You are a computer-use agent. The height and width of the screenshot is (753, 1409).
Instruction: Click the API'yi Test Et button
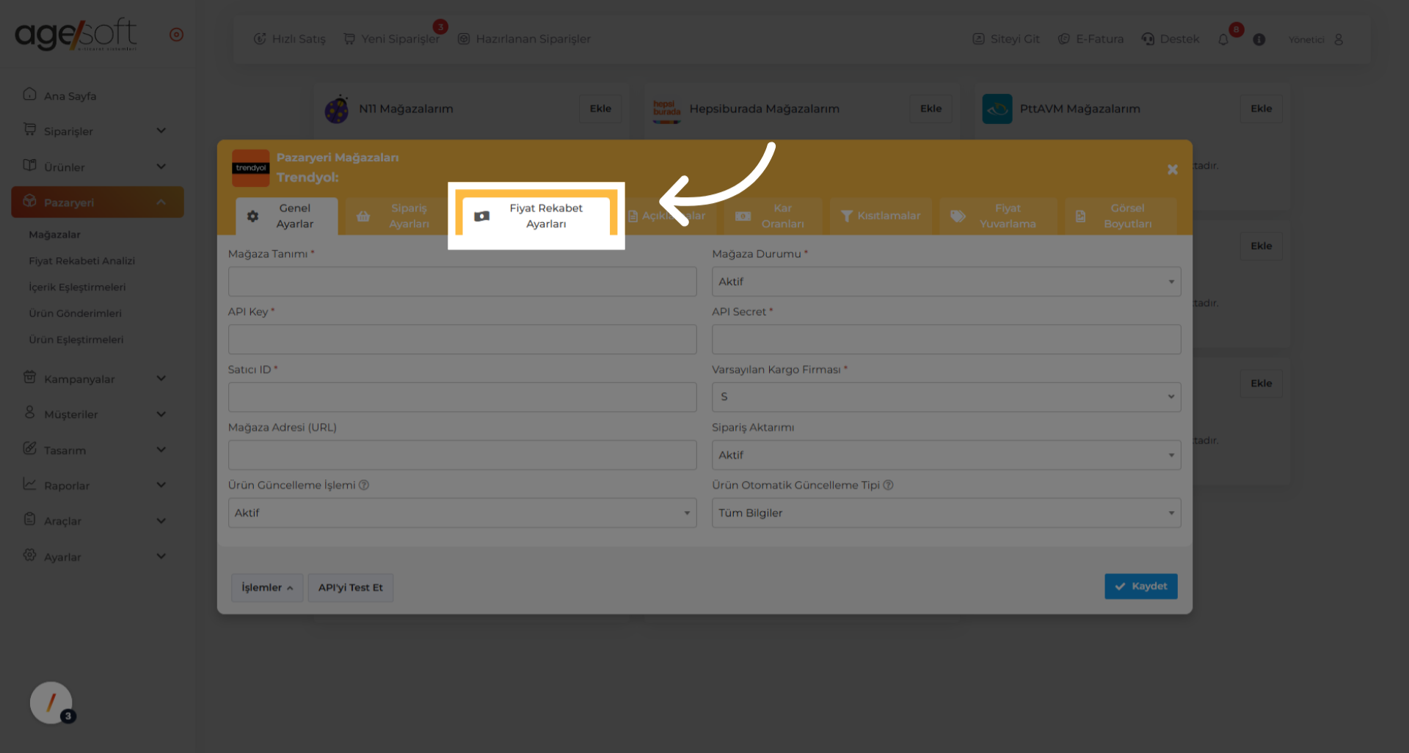click(x=351, y=587)
